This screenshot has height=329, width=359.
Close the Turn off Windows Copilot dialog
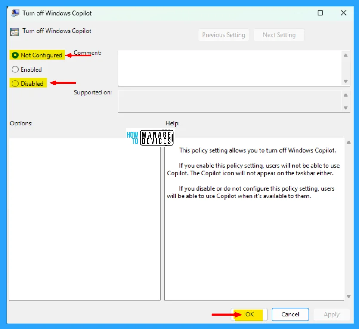point(344,13)
